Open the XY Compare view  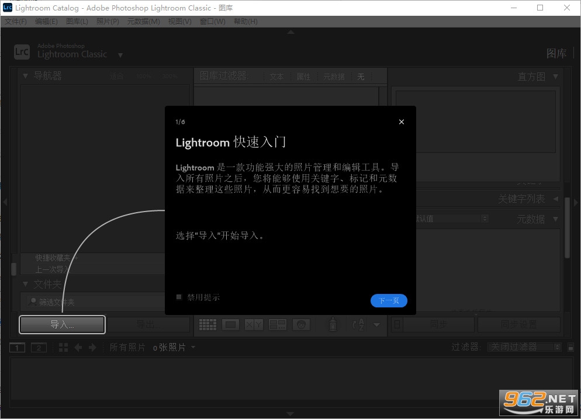click(254, 324)
